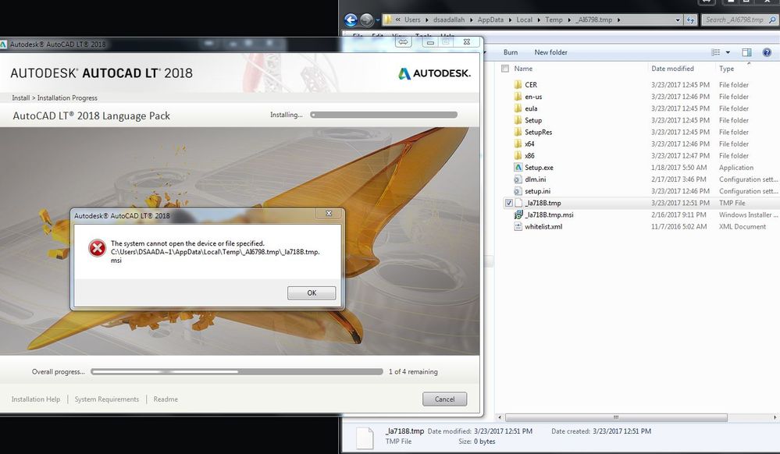This screenshot has height=454, width=780.
Task: Click the Overall progress bar
Action: [x=237, y=371]
